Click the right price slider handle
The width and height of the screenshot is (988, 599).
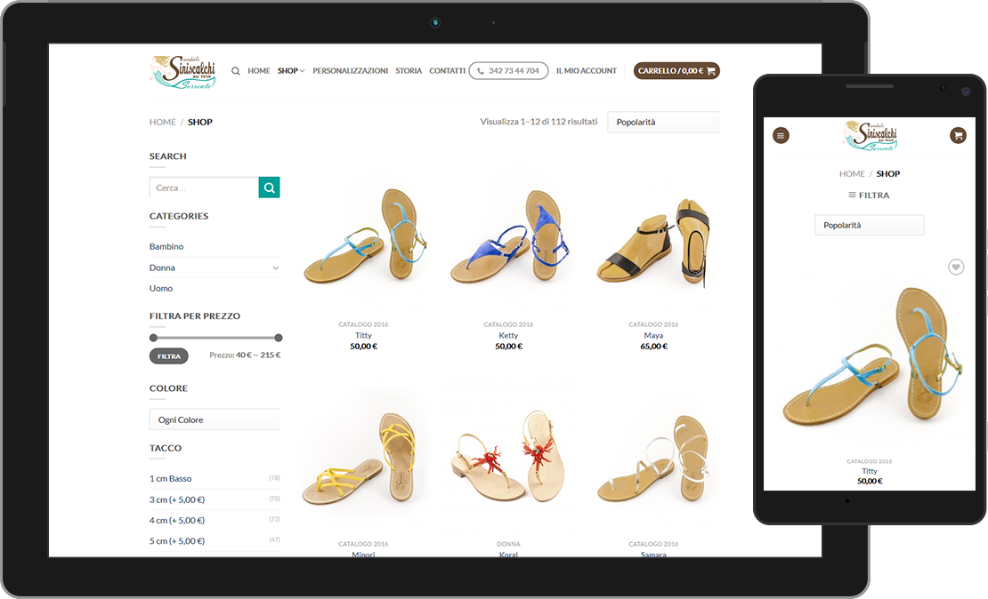279,338
